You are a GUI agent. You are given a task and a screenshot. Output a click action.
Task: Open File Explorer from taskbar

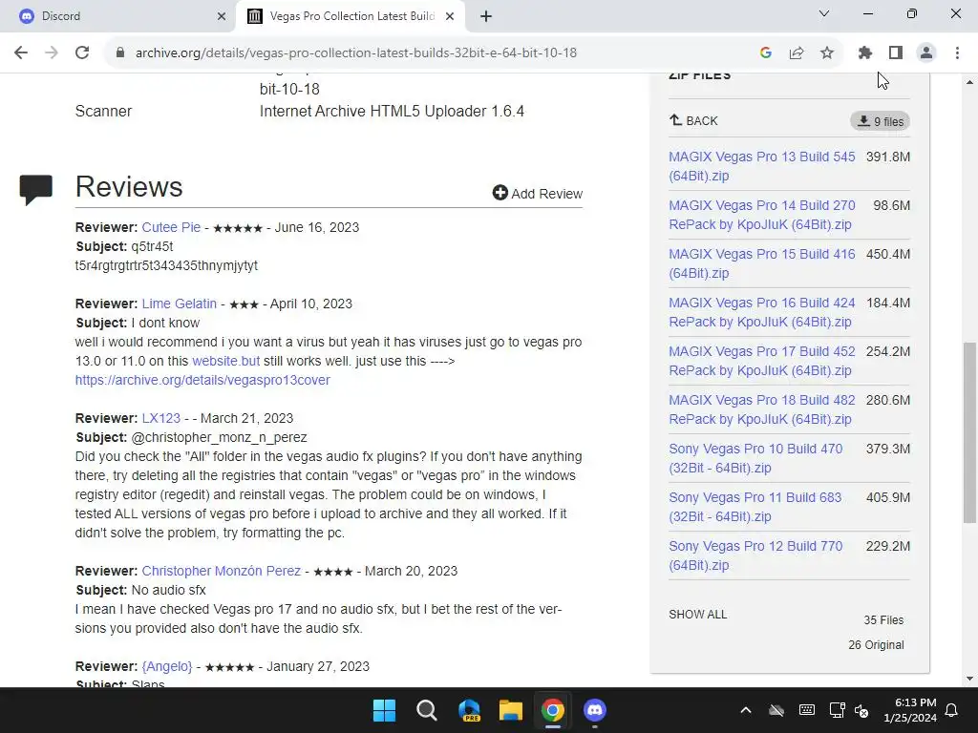click(511, 710)
